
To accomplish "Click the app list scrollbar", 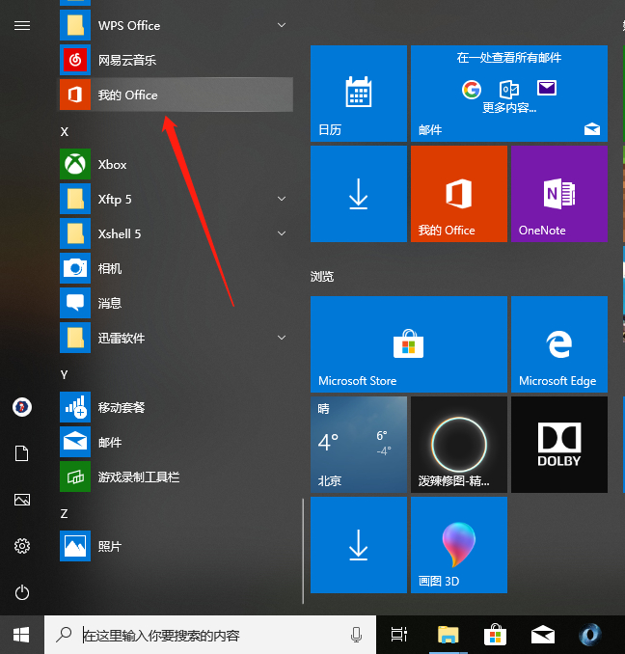I will pyautogui.click(x=303, y=551).
